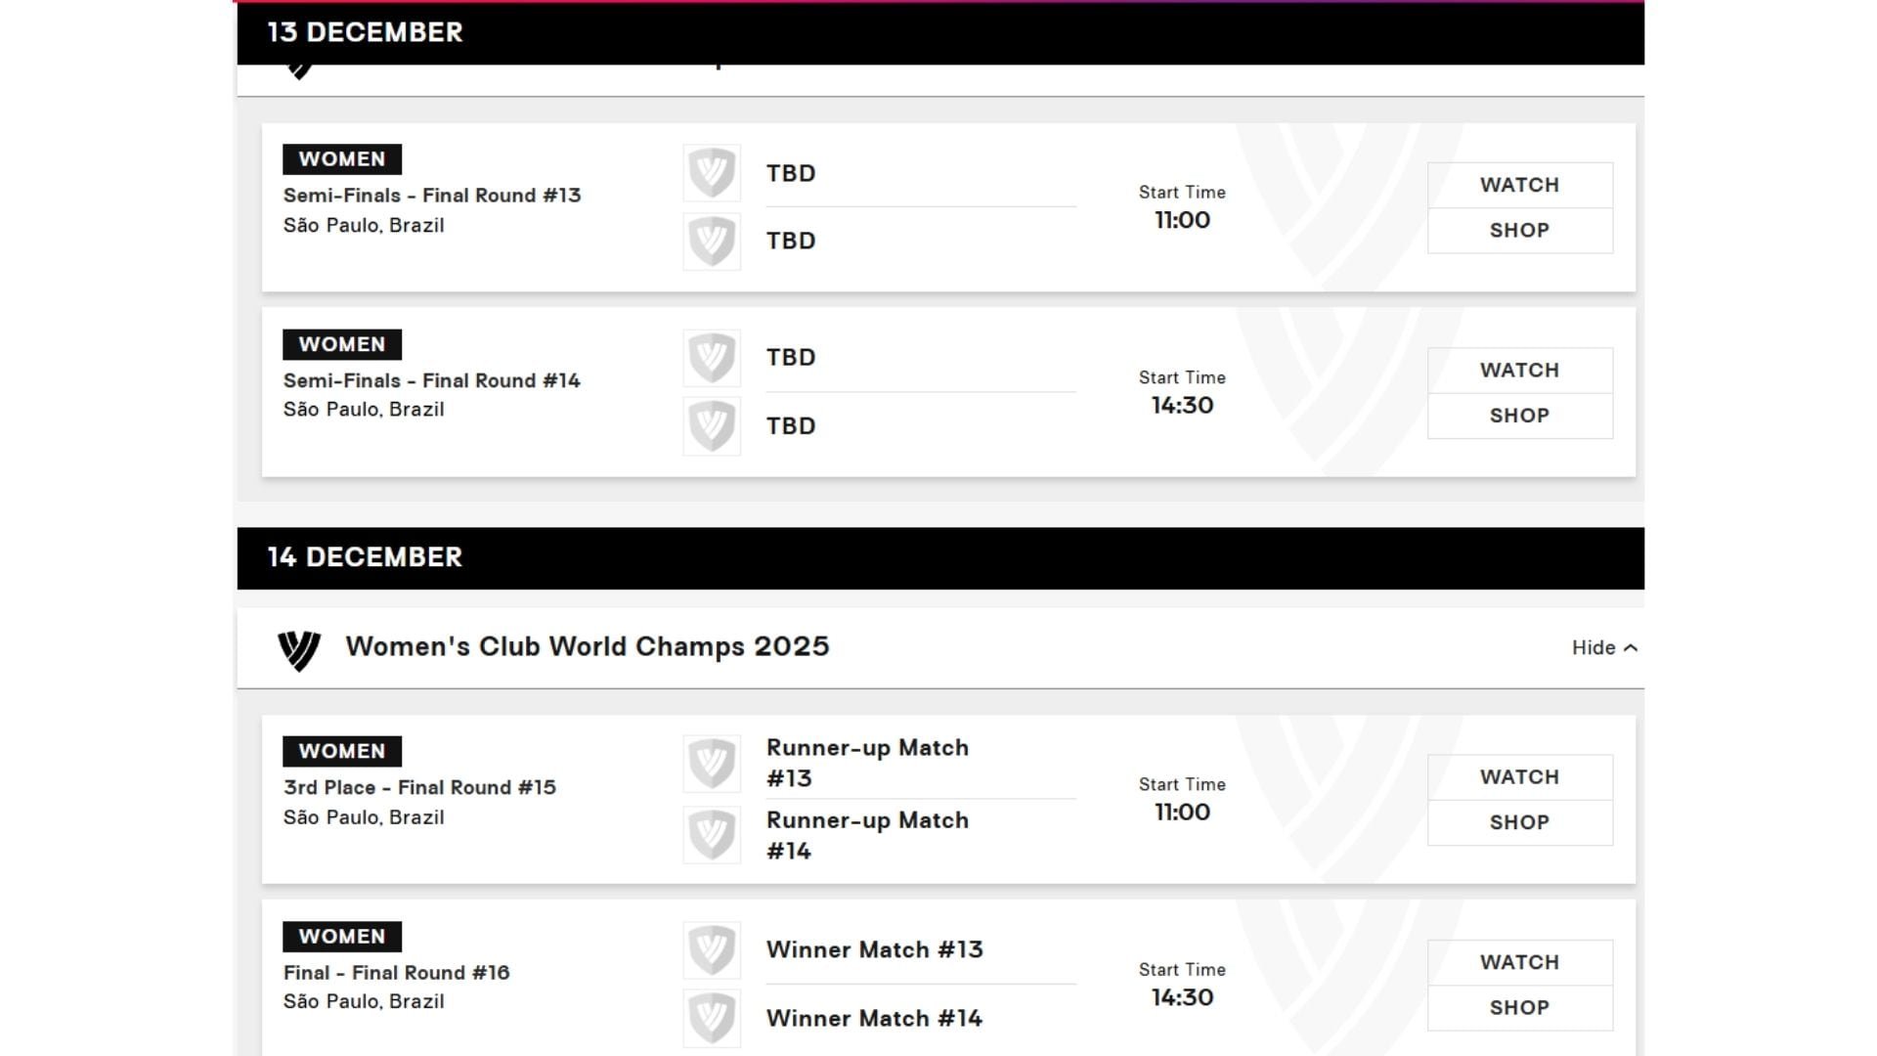Click the first TBD team crest in Match #14
The height and width of the screenshot is (1056, 1877).
tap(712, 358)
